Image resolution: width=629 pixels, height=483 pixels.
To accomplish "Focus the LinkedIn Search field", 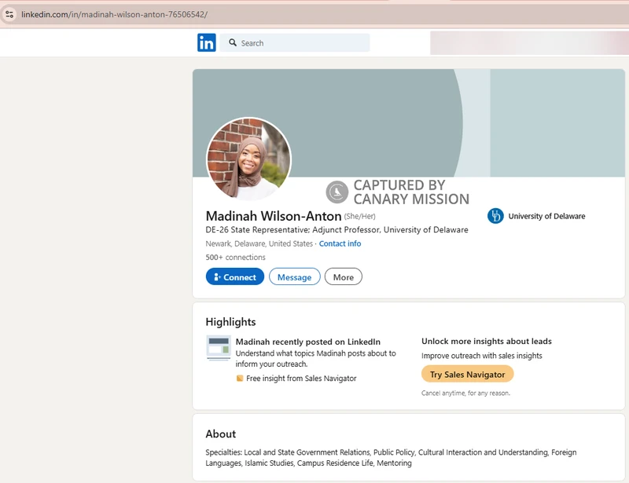I will pyautogui.click(x=294, y=42).
